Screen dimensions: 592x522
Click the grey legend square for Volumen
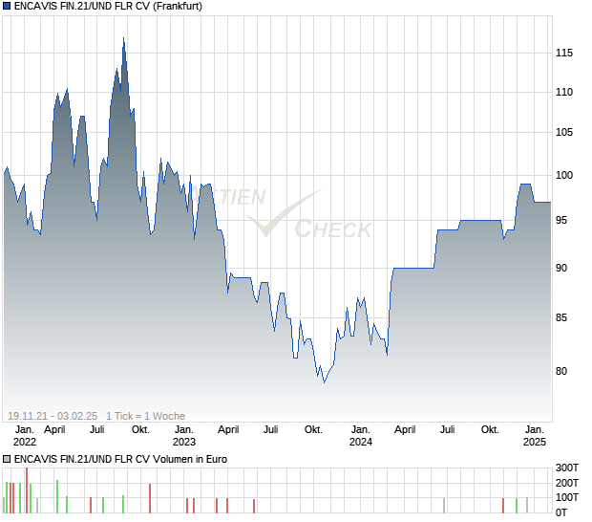point(7,459)
